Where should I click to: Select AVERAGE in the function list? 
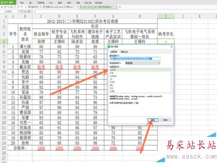tap(140, 76)
